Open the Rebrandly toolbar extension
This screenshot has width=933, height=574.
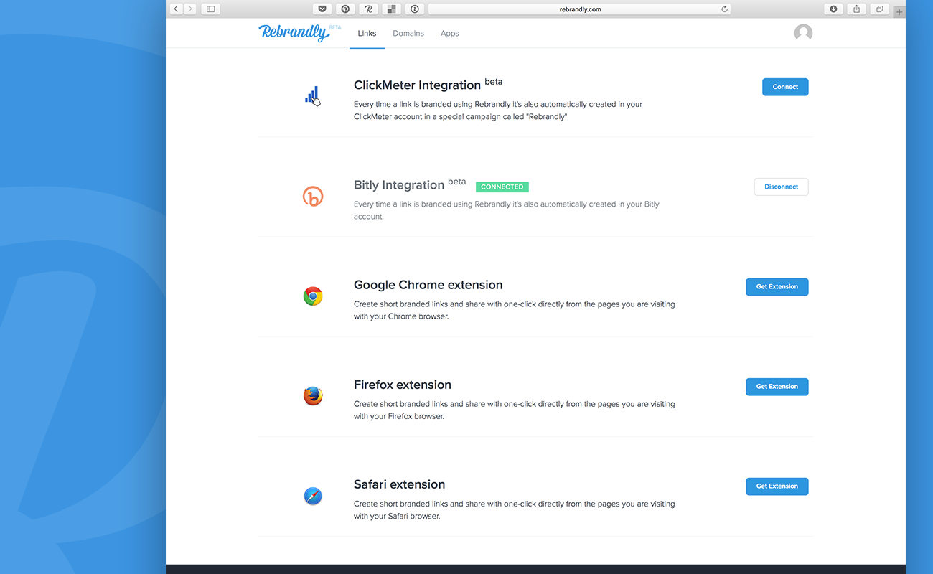pyautogui.click(x=368, y=9)
